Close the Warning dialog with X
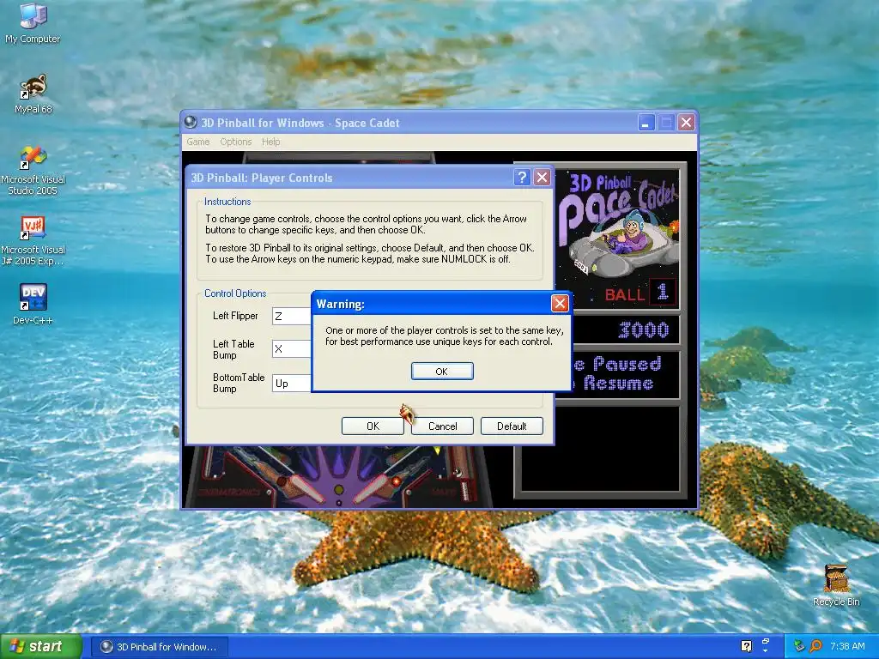Viewport: 879px width, 659px height. (560, 304)
